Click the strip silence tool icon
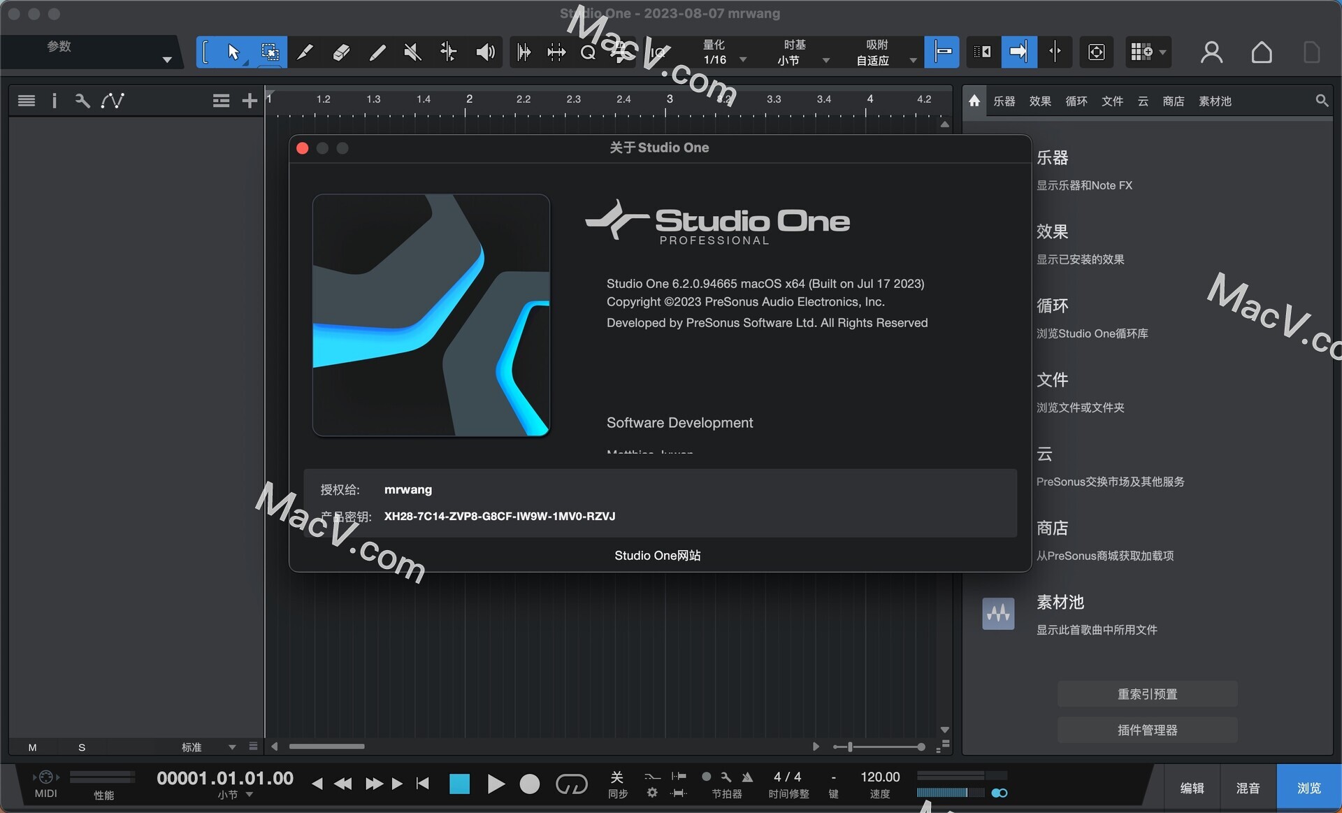1342x813 pixels. point(524,52)
